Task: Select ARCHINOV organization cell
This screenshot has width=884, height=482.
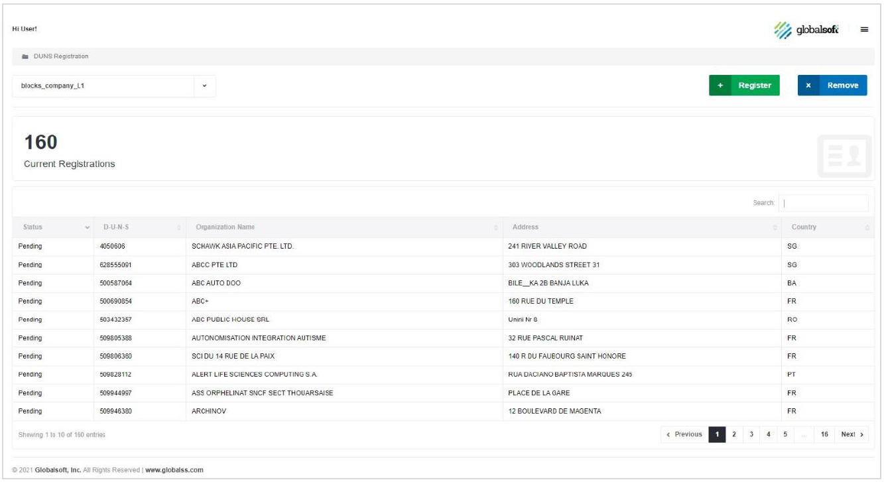Action: click(x=344, y=412)
